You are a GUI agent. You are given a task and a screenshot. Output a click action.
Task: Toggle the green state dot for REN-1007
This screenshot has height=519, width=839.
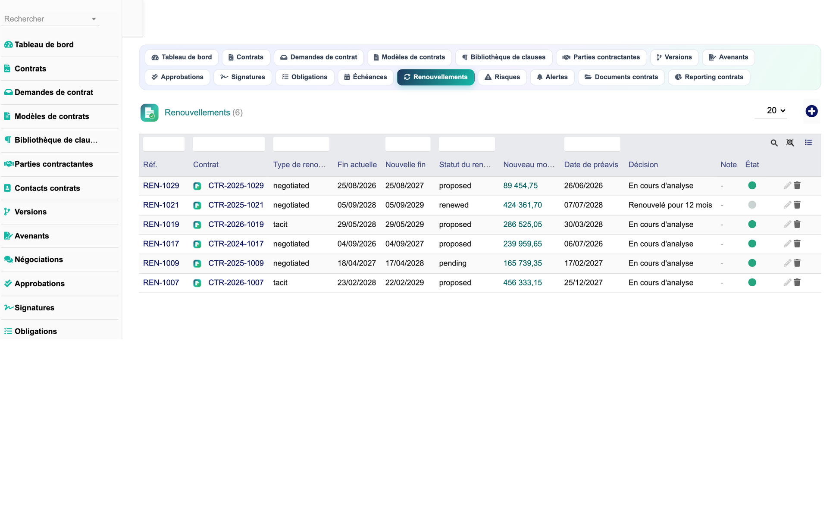(x=752, y=282)
